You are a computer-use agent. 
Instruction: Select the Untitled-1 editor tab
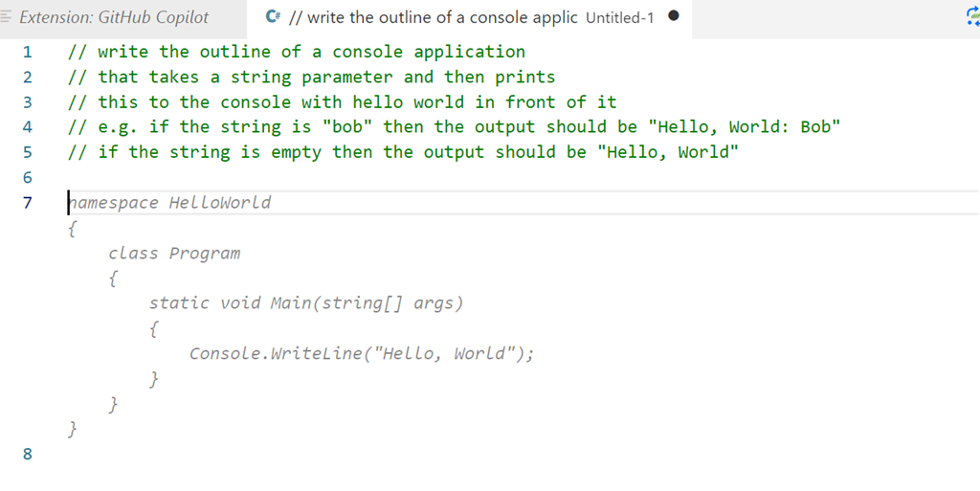(x=459, y=17)
